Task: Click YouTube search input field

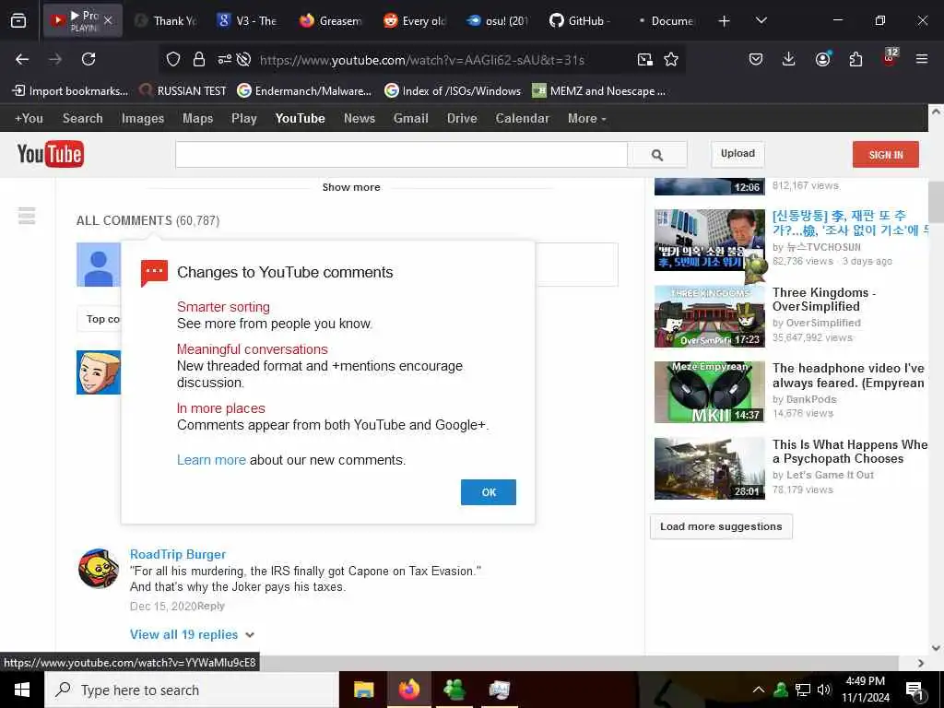Action: pyautogui.click(x=401, y=155)
